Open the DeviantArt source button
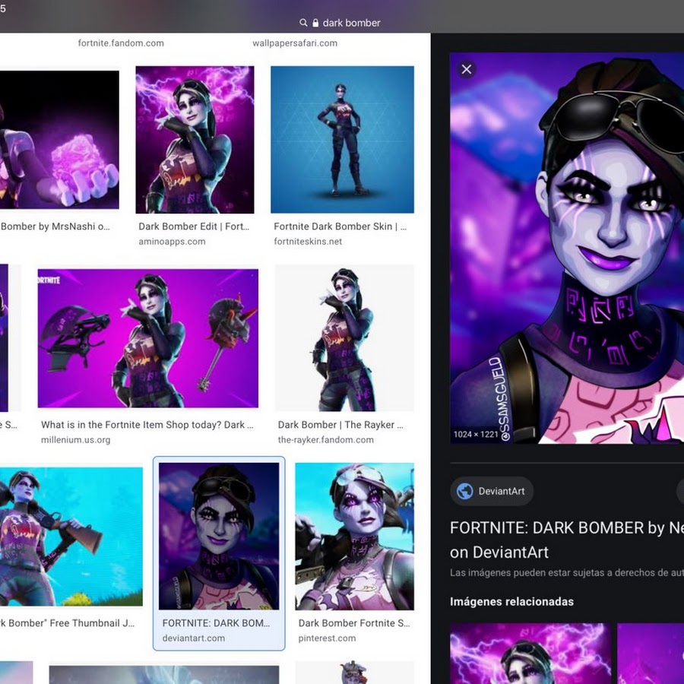Viewport: 684px width, 684px height. pos(492,491)
